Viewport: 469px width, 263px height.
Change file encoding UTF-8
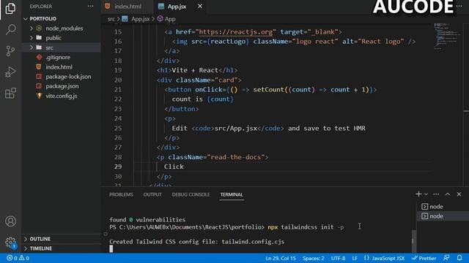[x=338, y=258]
